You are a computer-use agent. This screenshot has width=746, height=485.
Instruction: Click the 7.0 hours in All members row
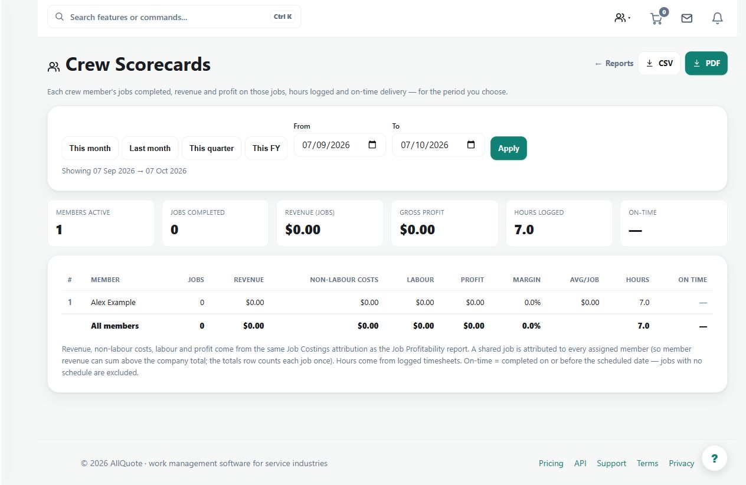click(643, 326)
